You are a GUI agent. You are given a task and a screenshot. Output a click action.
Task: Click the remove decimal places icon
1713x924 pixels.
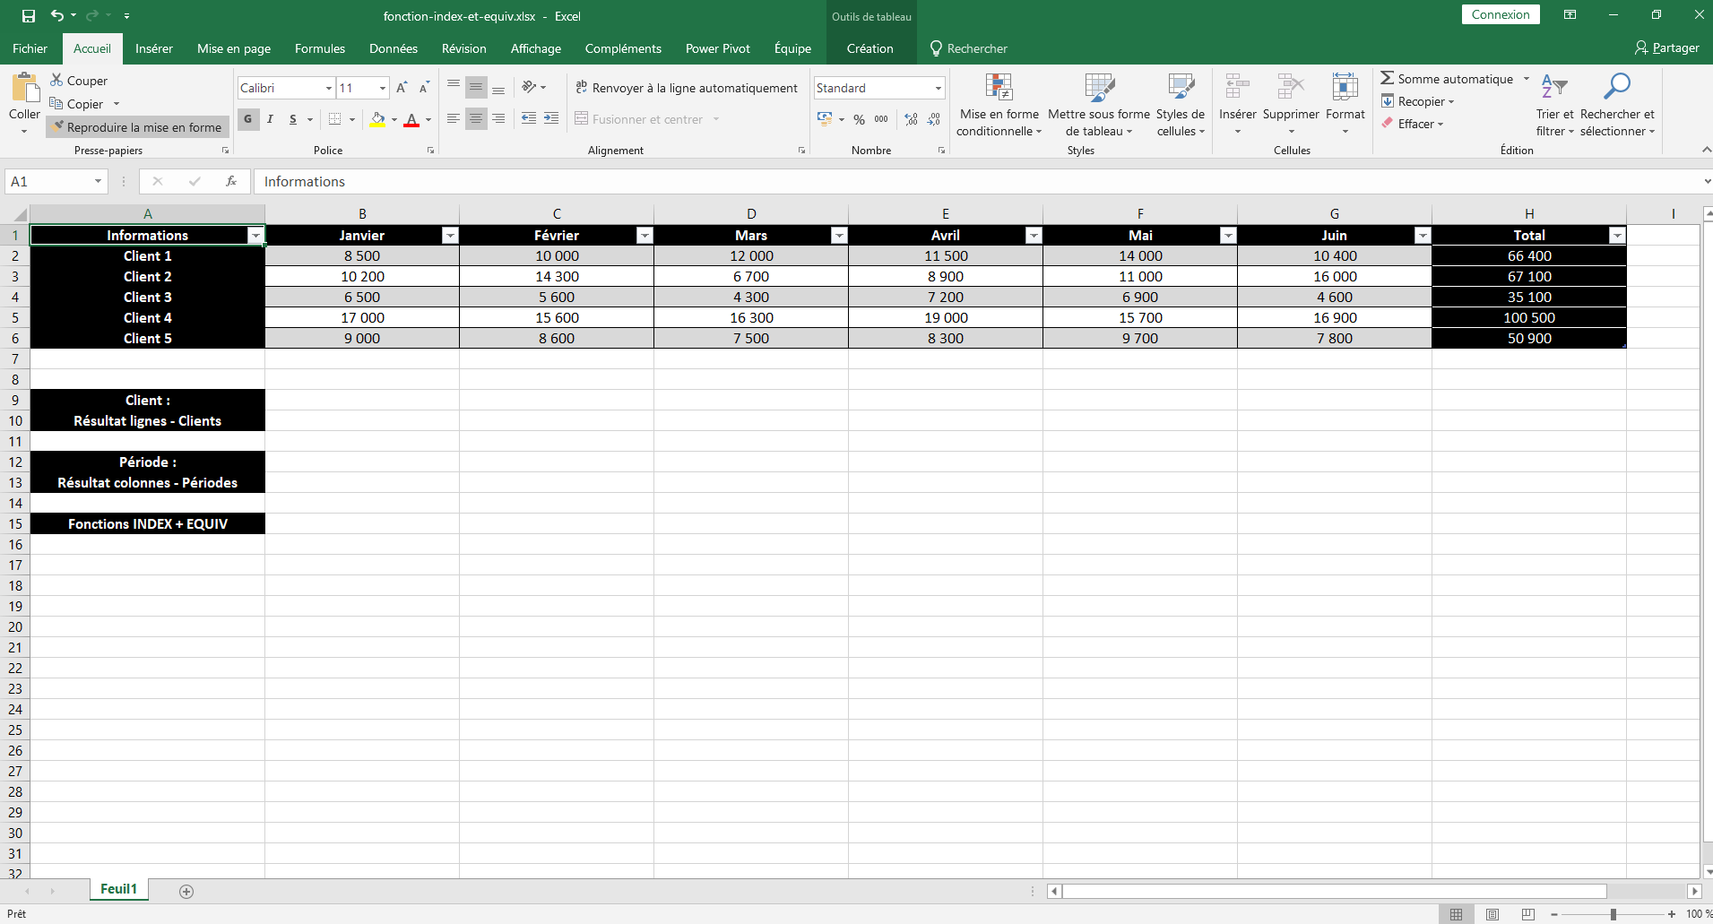click(934, 119)
